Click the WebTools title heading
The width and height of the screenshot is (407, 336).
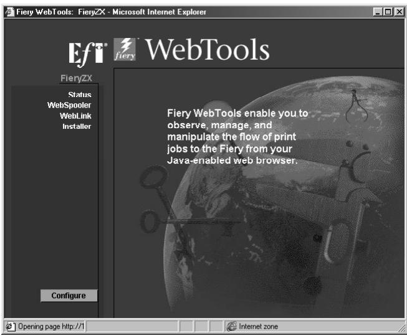coord(207,49)
